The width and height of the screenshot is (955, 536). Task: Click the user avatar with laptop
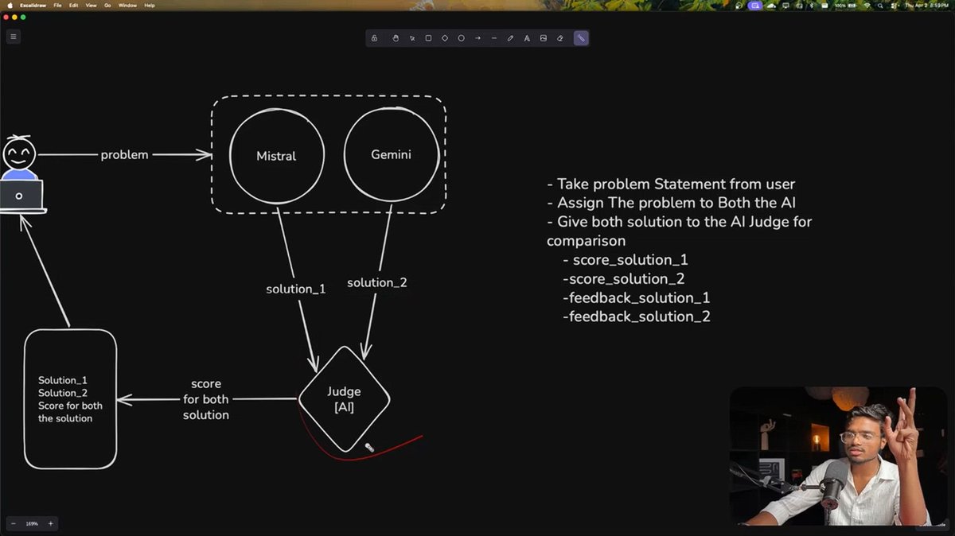[x=20, y=173]
